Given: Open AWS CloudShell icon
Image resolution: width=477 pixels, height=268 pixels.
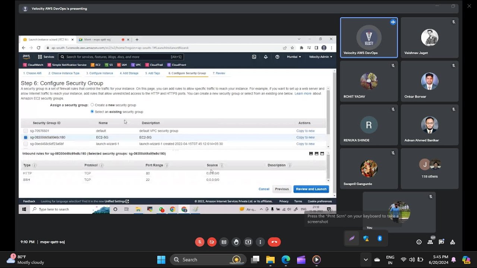Looking at the screenshot, I should (x=254, y=57).
